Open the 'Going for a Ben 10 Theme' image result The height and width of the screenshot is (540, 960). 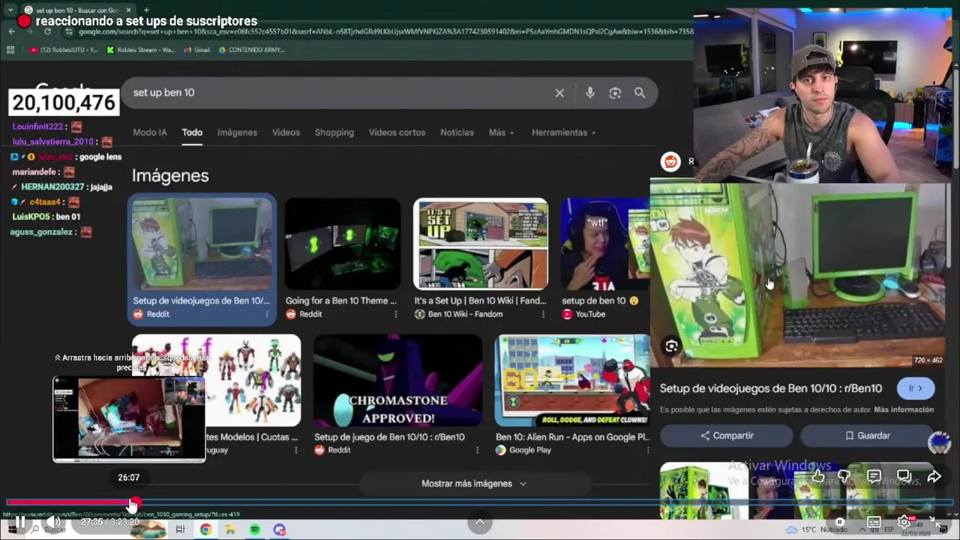(343, 244)
